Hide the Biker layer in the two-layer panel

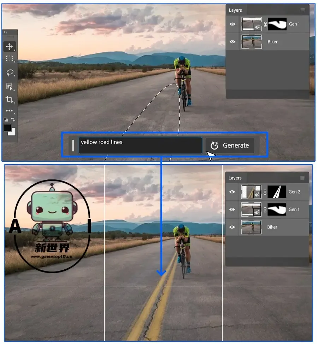pyautogui.click(x=232, y=42)
